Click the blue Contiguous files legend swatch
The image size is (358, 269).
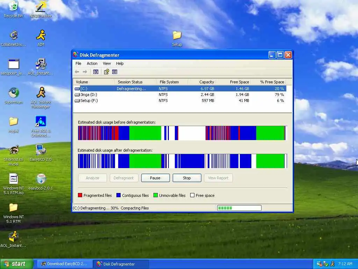118,195
